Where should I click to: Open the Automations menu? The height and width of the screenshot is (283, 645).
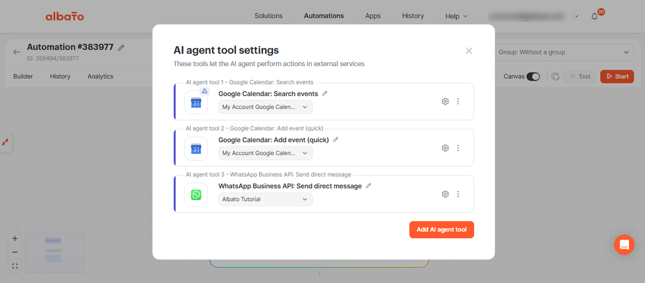[x=324, y=16]
